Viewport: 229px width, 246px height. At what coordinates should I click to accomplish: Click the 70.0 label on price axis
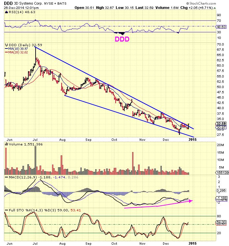coord(220,44)
